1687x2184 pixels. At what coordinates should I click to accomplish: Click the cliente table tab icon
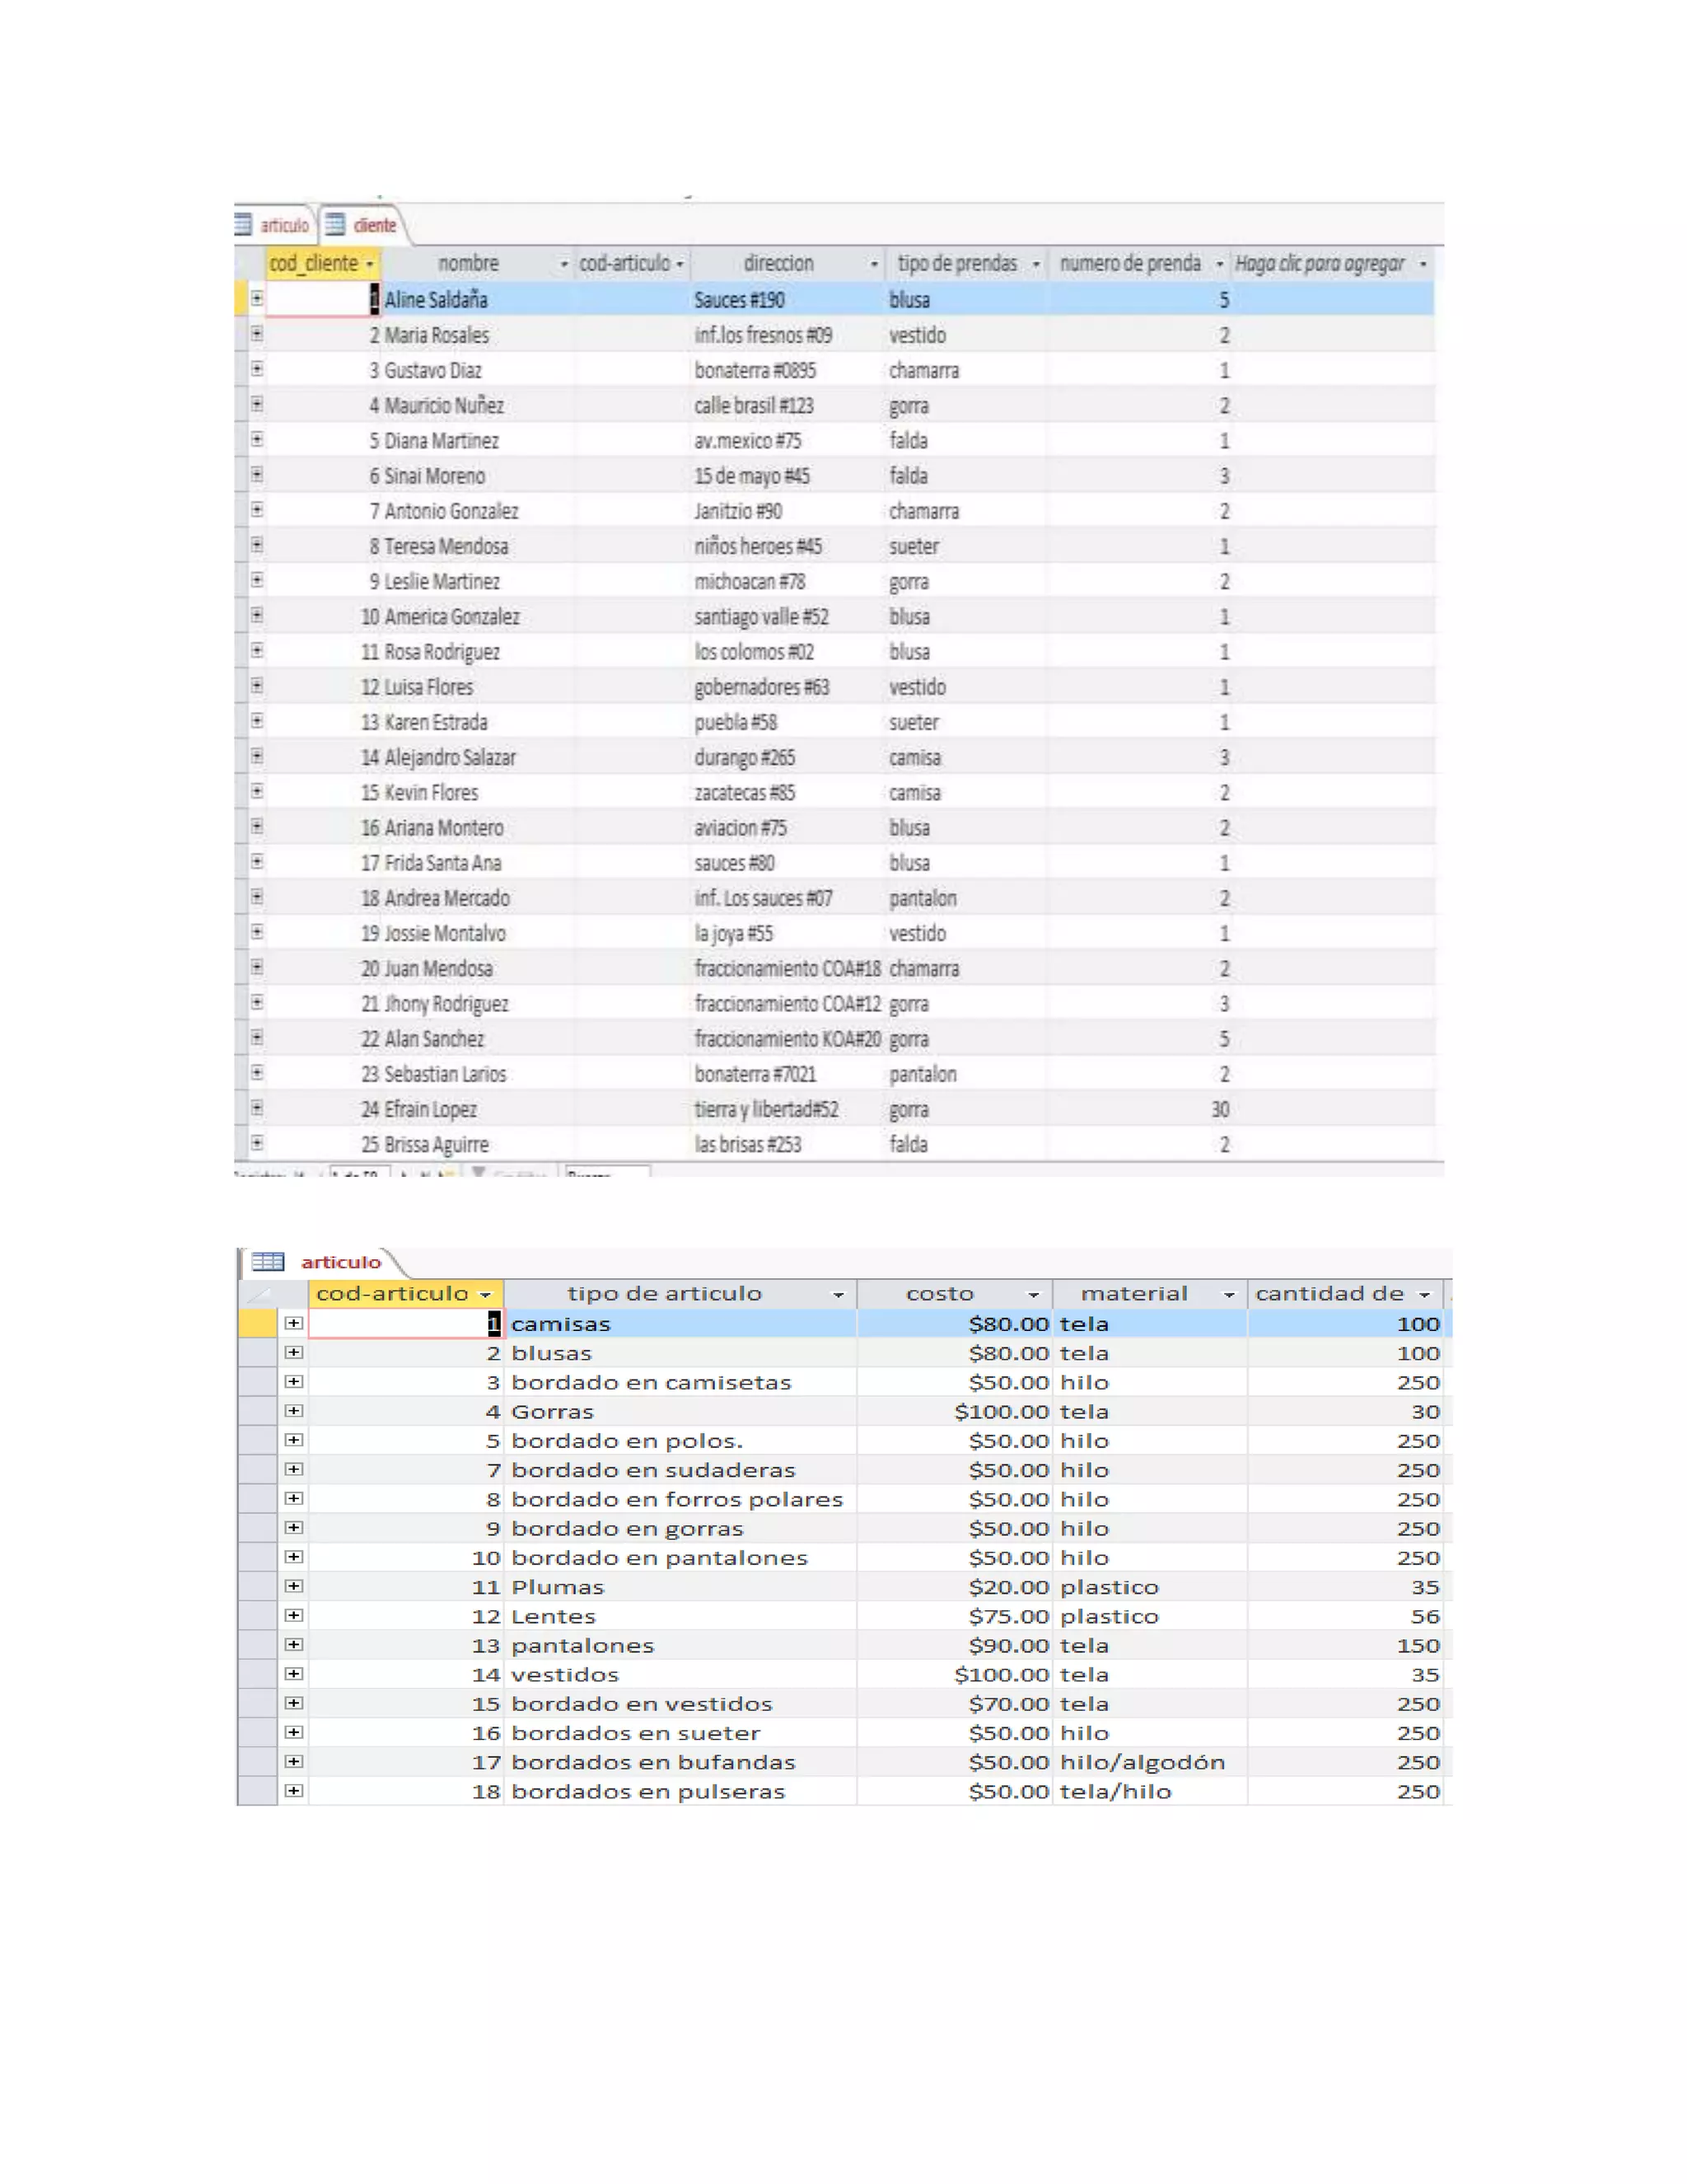336,225
